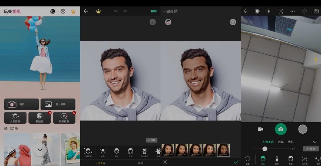Open the video edit tool icon

coord(64,117)
